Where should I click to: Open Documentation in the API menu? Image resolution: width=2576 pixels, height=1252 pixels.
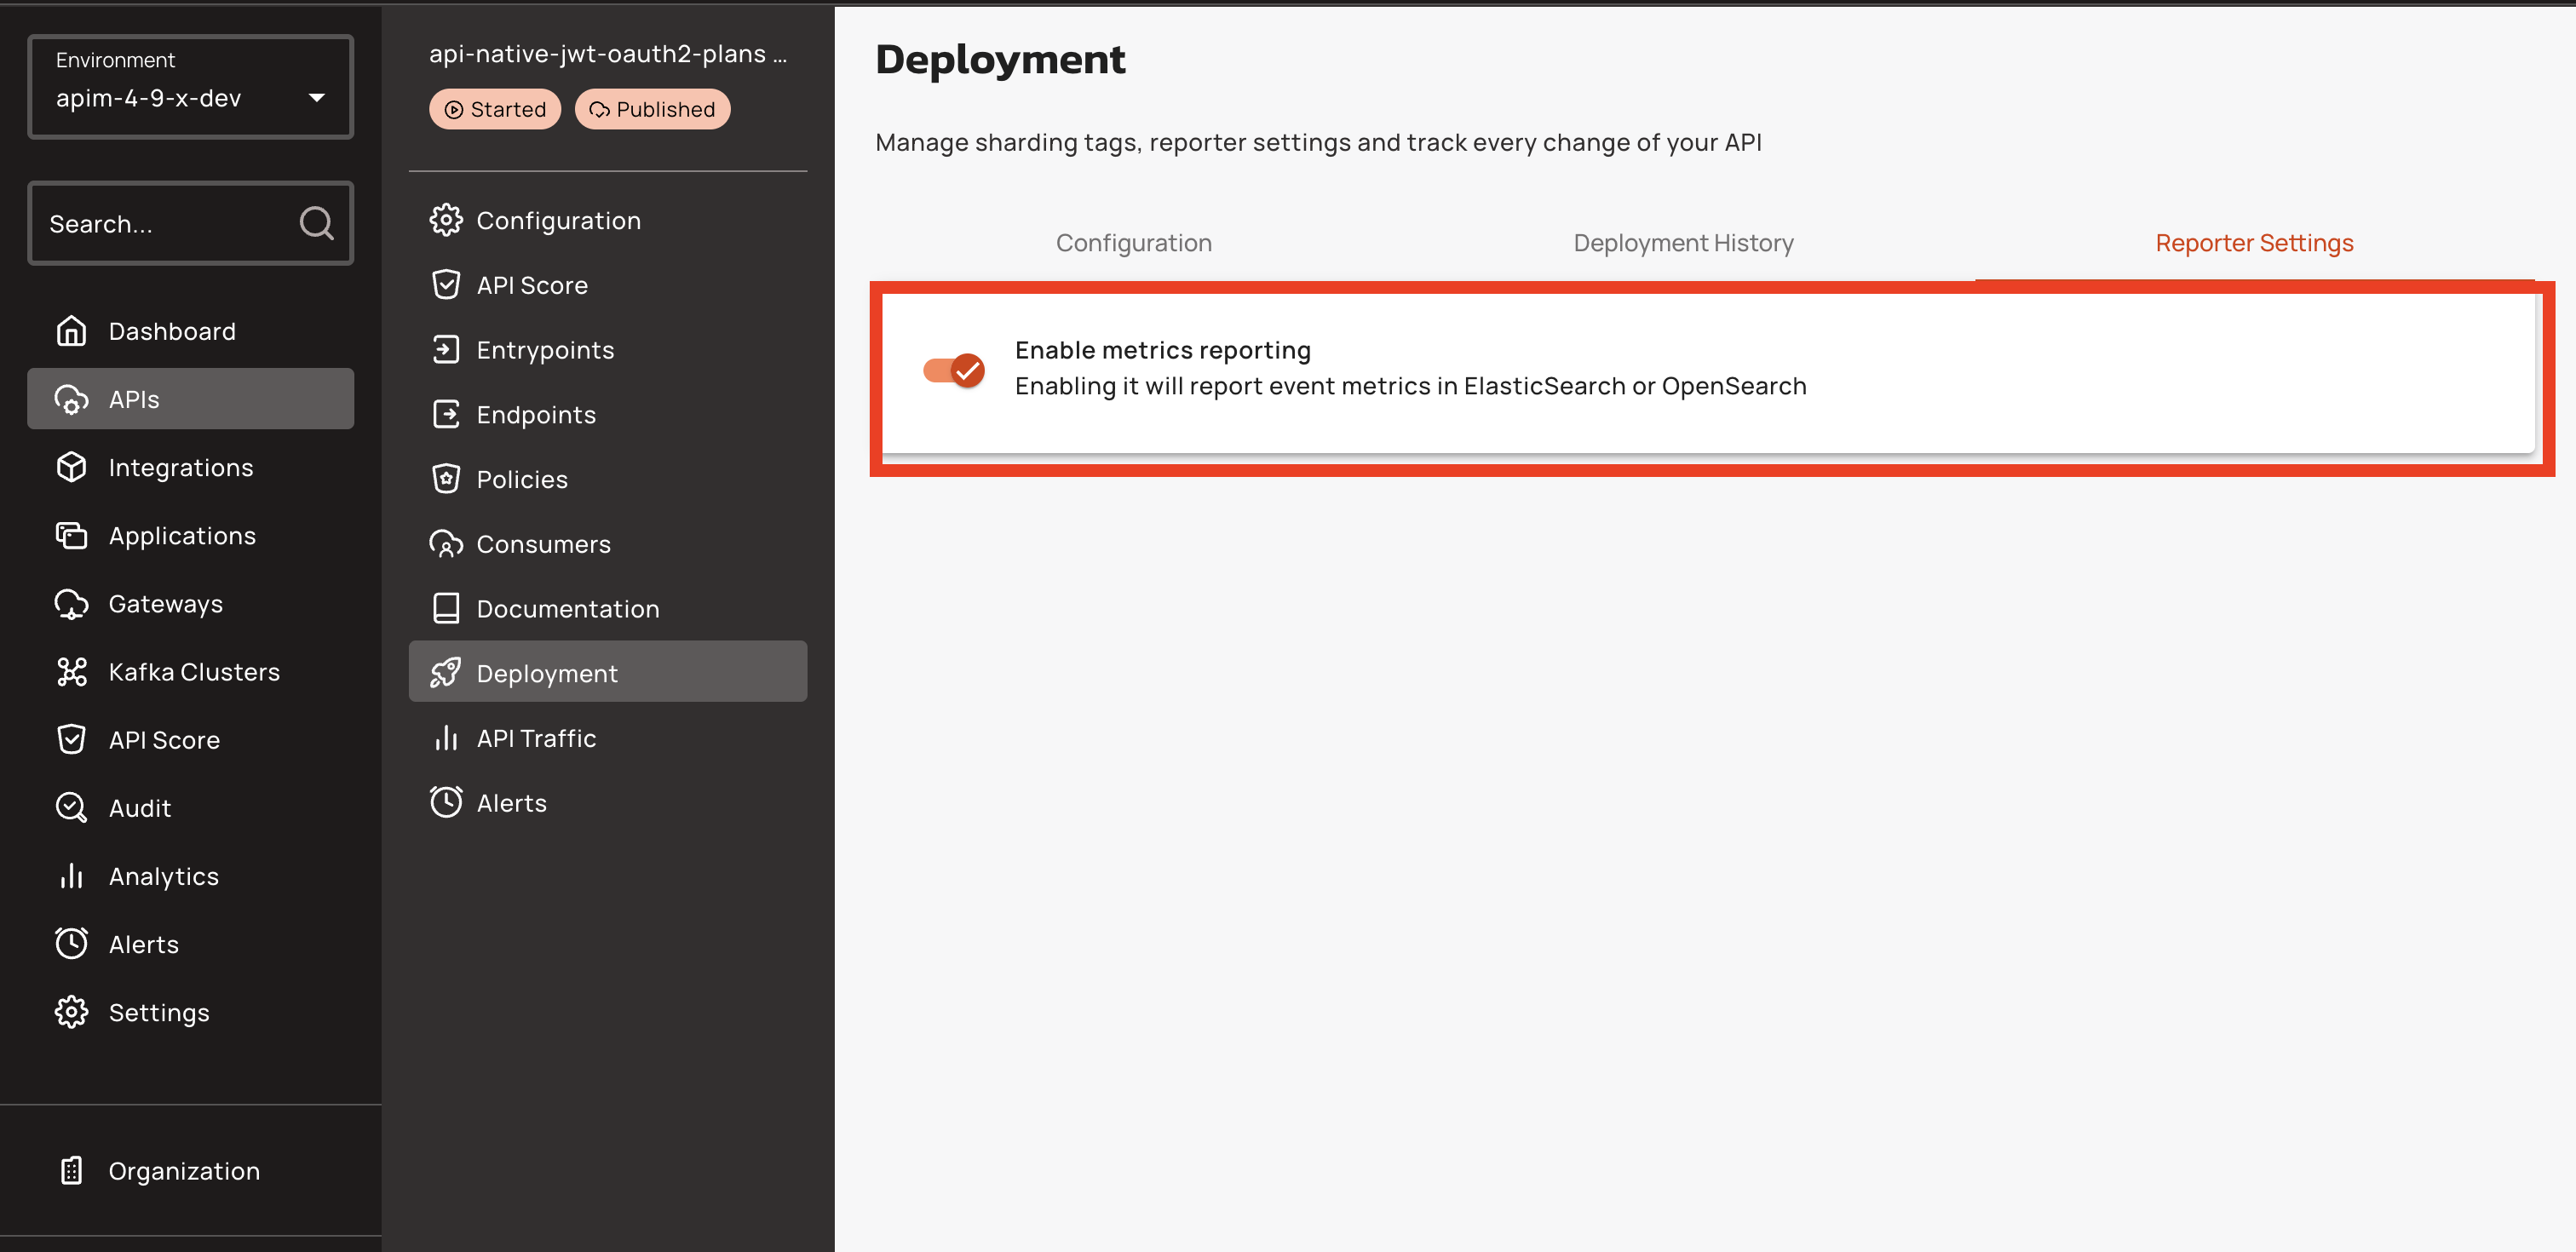567,609
